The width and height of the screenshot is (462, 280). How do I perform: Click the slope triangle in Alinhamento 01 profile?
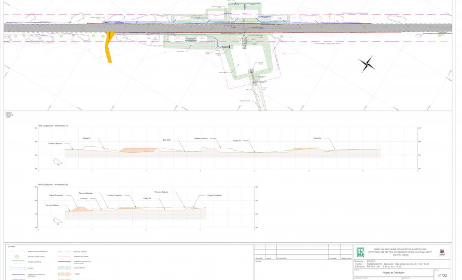tap(57, 161)
